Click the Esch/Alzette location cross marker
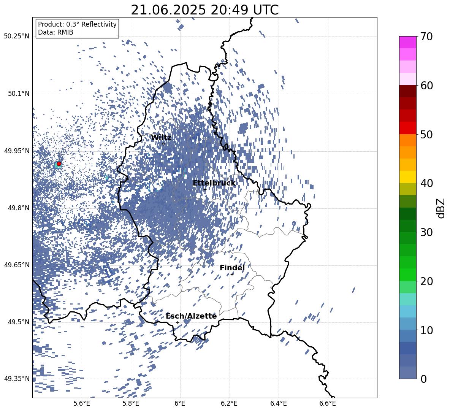Screen dimensions: 450x411 point(177,322)
